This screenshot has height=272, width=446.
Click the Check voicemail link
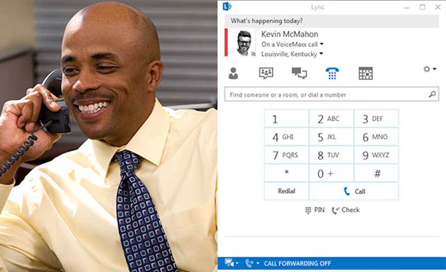(346, 210)
